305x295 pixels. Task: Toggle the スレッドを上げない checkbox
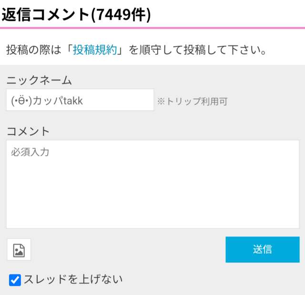coord(15,280)
